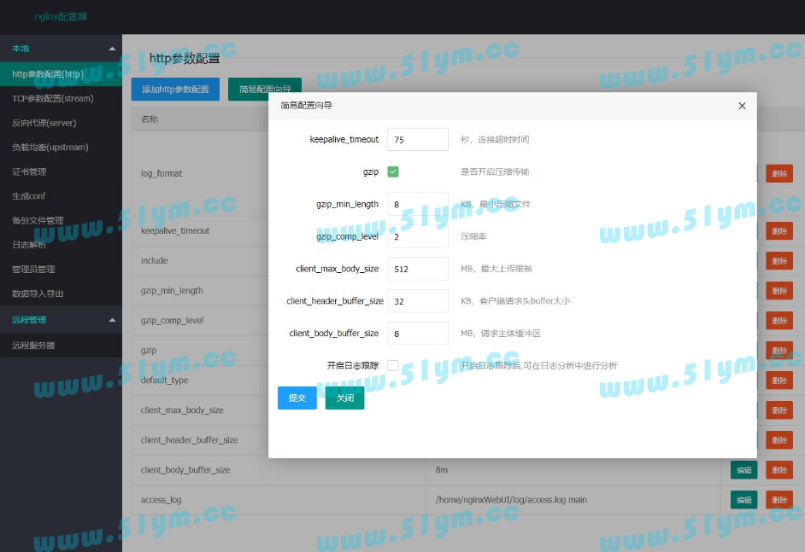
Task: Close the 简易配置向导 dialog with X
Action: click(742, 106)
